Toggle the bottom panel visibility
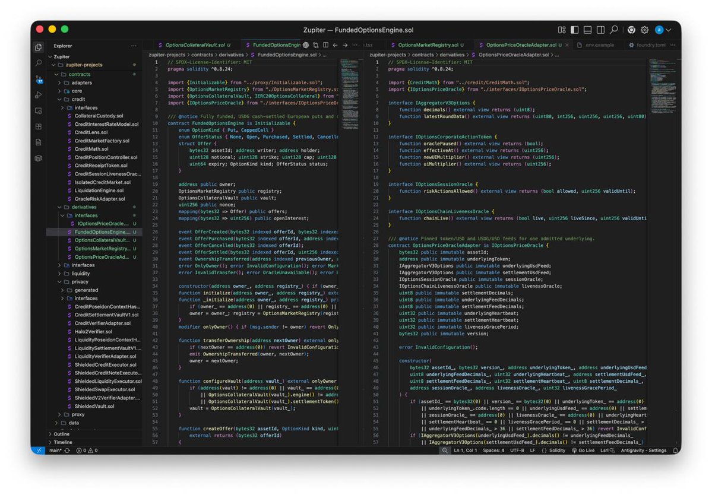 (x=587, y=30)
